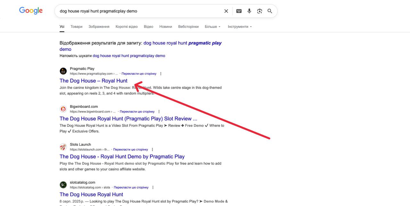Switch to the Короткі відео tab
The image size is (410, 206).
[x=127, y=27]
